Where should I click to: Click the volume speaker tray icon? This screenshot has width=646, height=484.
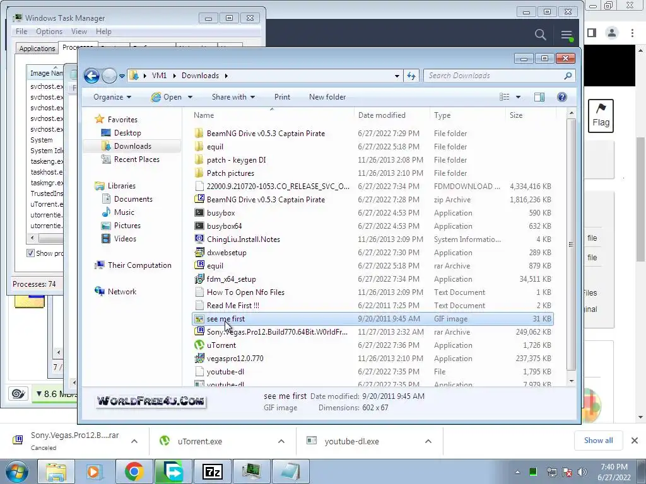(x=582, y=471)
